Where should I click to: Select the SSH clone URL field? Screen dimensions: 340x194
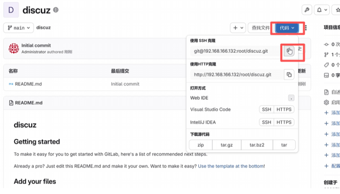pyautogui.click(x=237, y=51)
